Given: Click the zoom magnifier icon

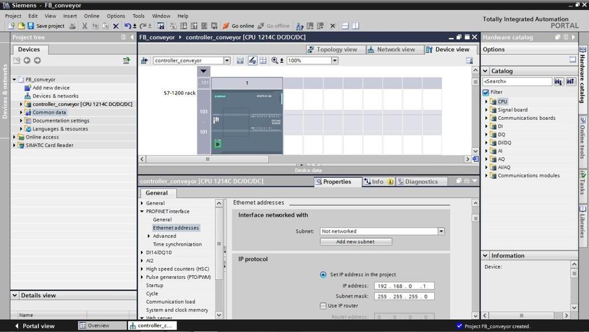Looking at the screenshot, I should point(275,61).
